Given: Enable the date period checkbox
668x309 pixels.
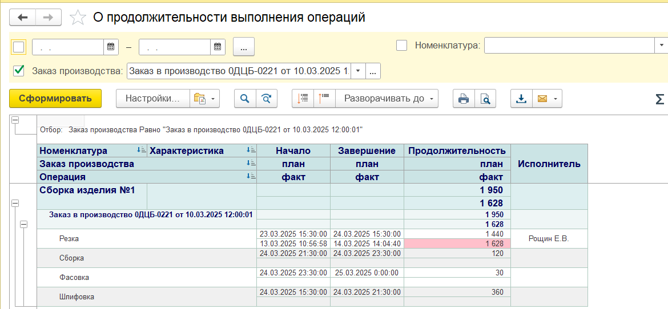Looking at the screenshot, I should (19, 47).
